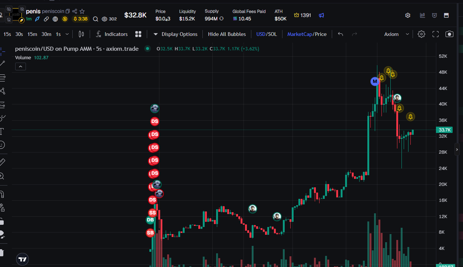This screenshot has height=267, width=463.
Task: Click the eye watchers count 302
Action: 109,19
